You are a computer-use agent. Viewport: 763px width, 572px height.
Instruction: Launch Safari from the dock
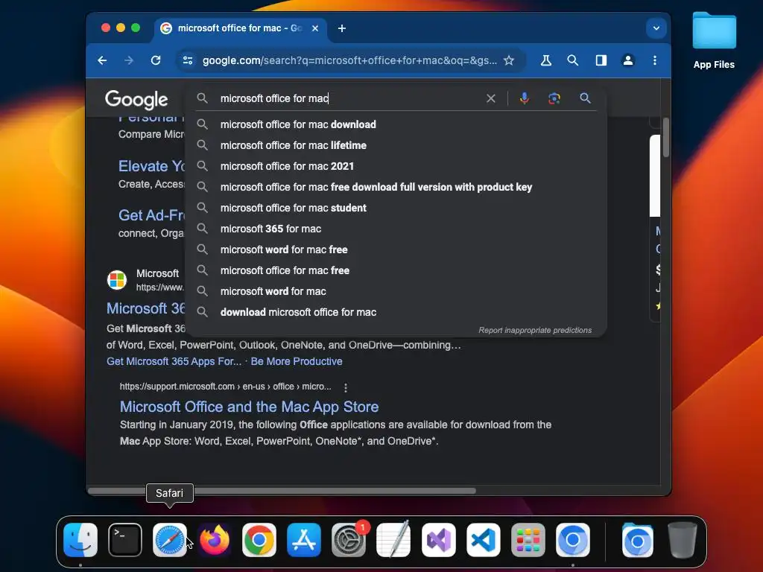(170, 540)
